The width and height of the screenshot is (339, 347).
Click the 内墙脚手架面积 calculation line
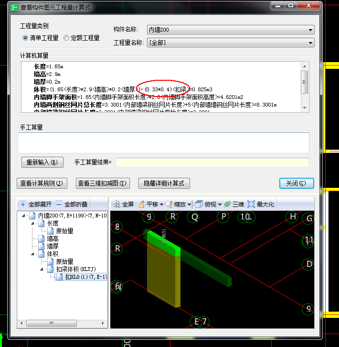138,97
